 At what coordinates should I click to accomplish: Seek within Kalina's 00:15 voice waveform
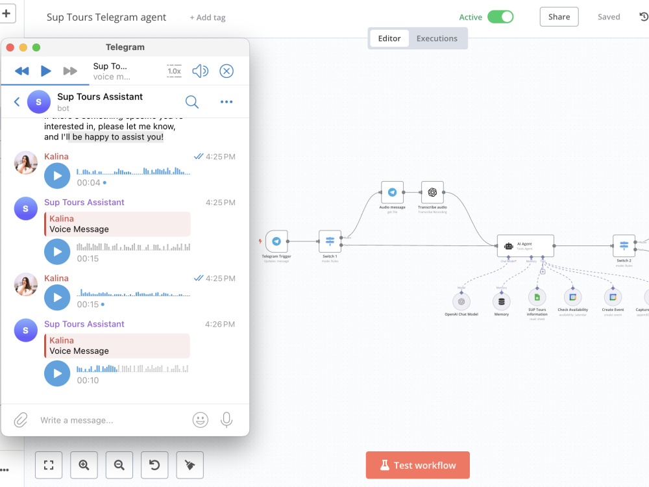[133, 293]
